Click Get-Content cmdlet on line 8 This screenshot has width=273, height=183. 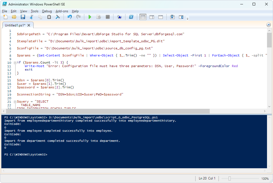pos(49,55)
